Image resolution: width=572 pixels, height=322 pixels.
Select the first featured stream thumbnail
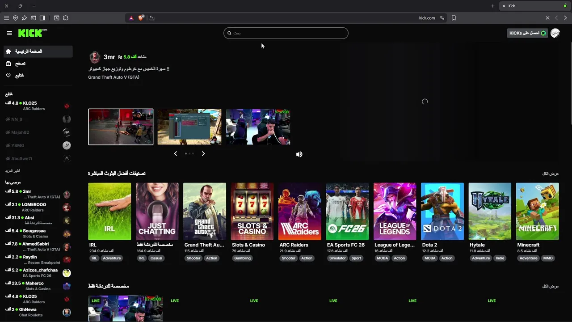tap(121, 127)
